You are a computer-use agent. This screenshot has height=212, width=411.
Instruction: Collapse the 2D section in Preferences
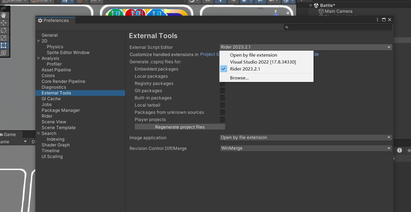(38, 41)
